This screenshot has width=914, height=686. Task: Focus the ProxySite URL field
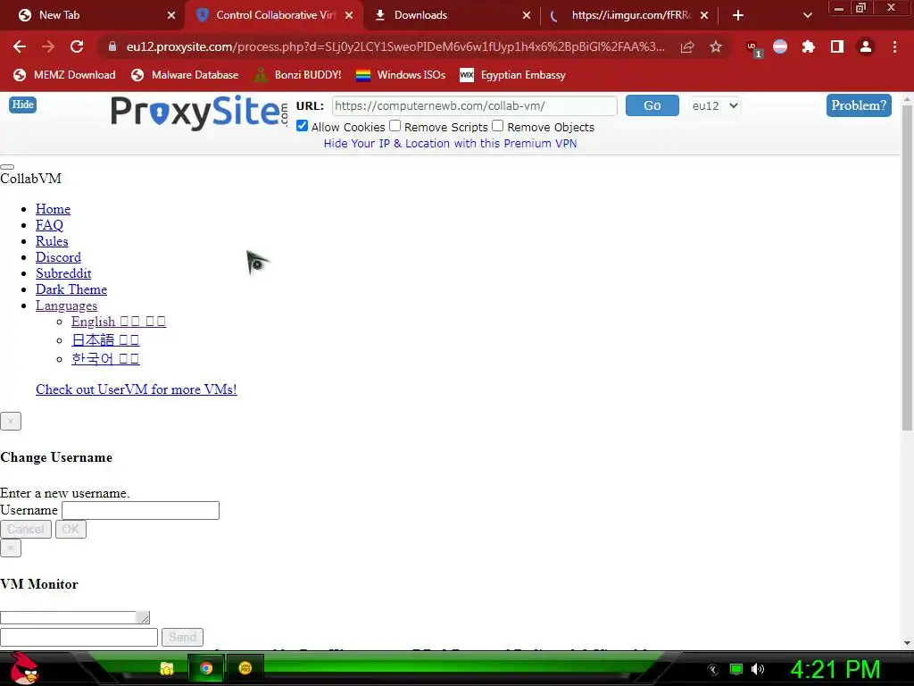[x=475, y=105]
